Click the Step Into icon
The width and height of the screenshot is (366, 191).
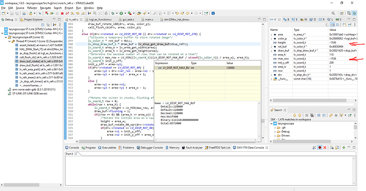[72, 13]
